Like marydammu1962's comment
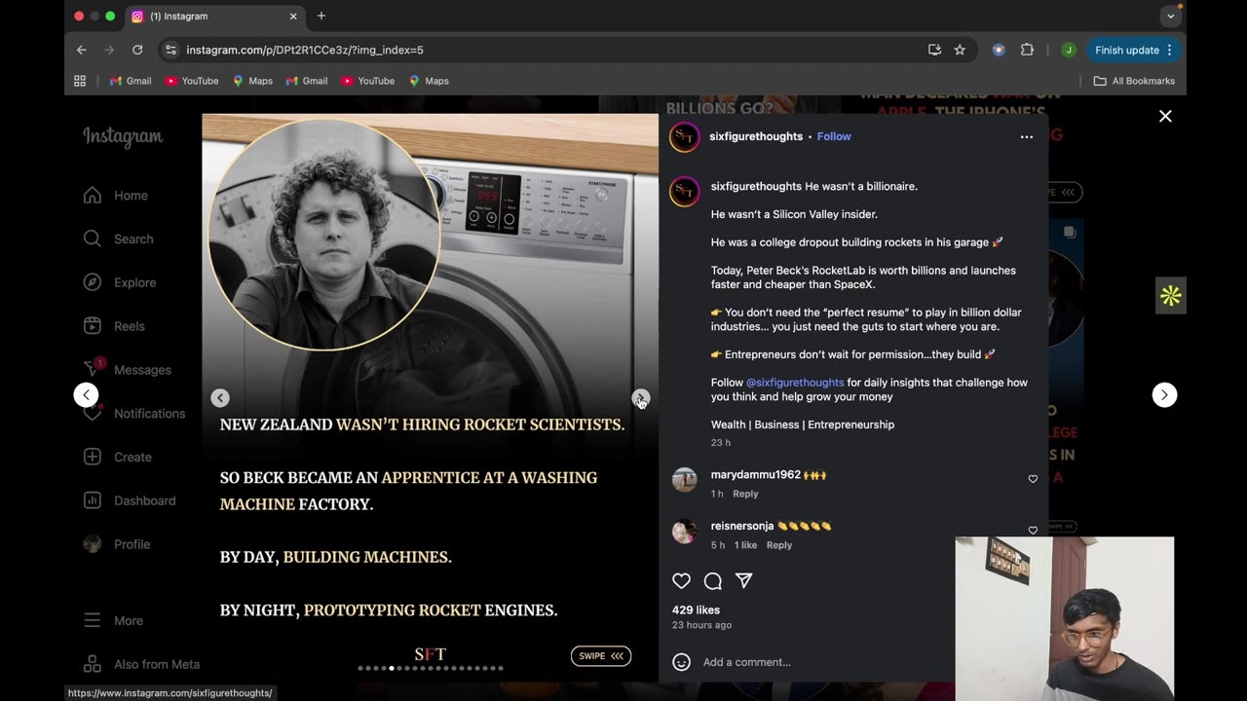The height and width of the screenshot is (701, 1247). [x=1033, y=479]
